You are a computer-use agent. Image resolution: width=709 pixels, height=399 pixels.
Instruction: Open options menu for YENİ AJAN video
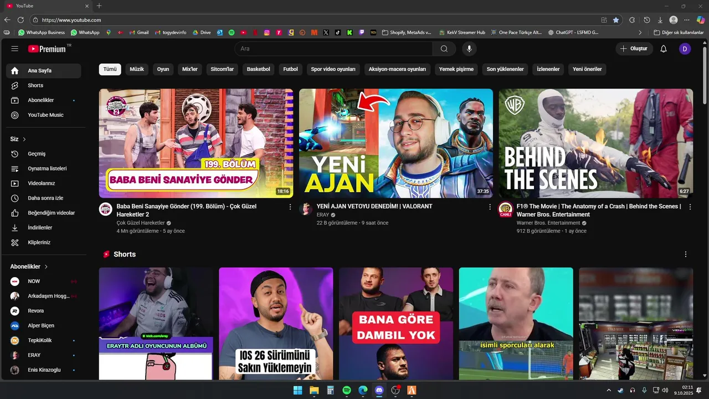[490, 207]
